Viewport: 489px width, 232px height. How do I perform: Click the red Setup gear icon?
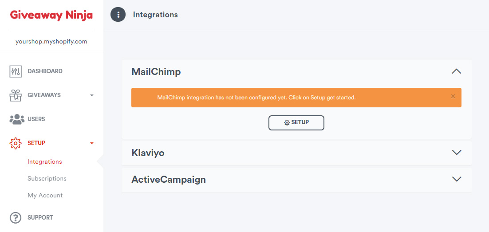16,143
